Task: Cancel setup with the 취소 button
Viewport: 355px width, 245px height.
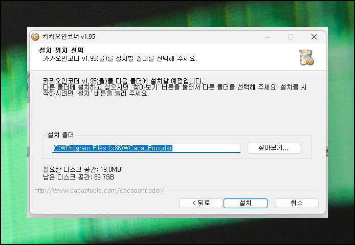Action: point(297,203)
